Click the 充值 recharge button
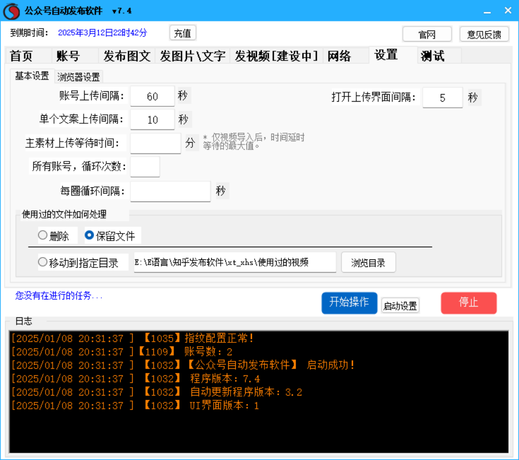519x460 pixels. [183, 33]
